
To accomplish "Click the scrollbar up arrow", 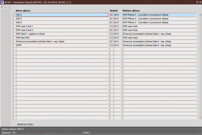I will (x=200, y=15).
